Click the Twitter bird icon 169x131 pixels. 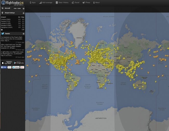tap(3, 34)
